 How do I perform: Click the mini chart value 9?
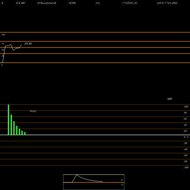(x=122, y=180)
